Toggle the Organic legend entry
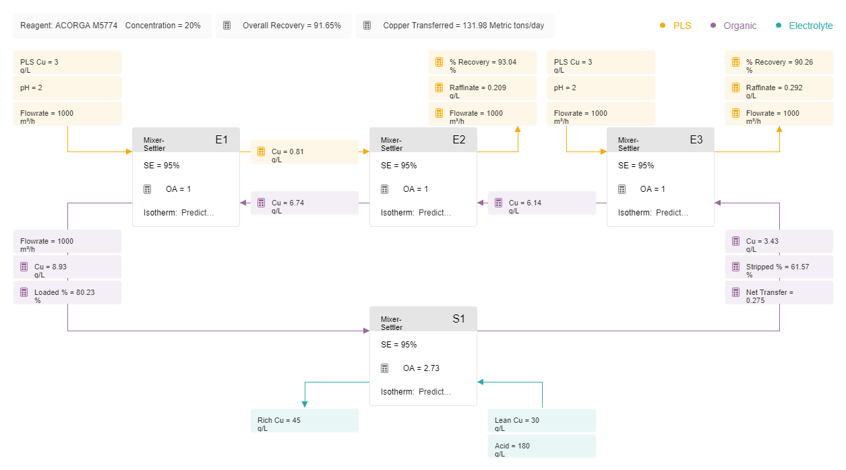 point(733,26)
